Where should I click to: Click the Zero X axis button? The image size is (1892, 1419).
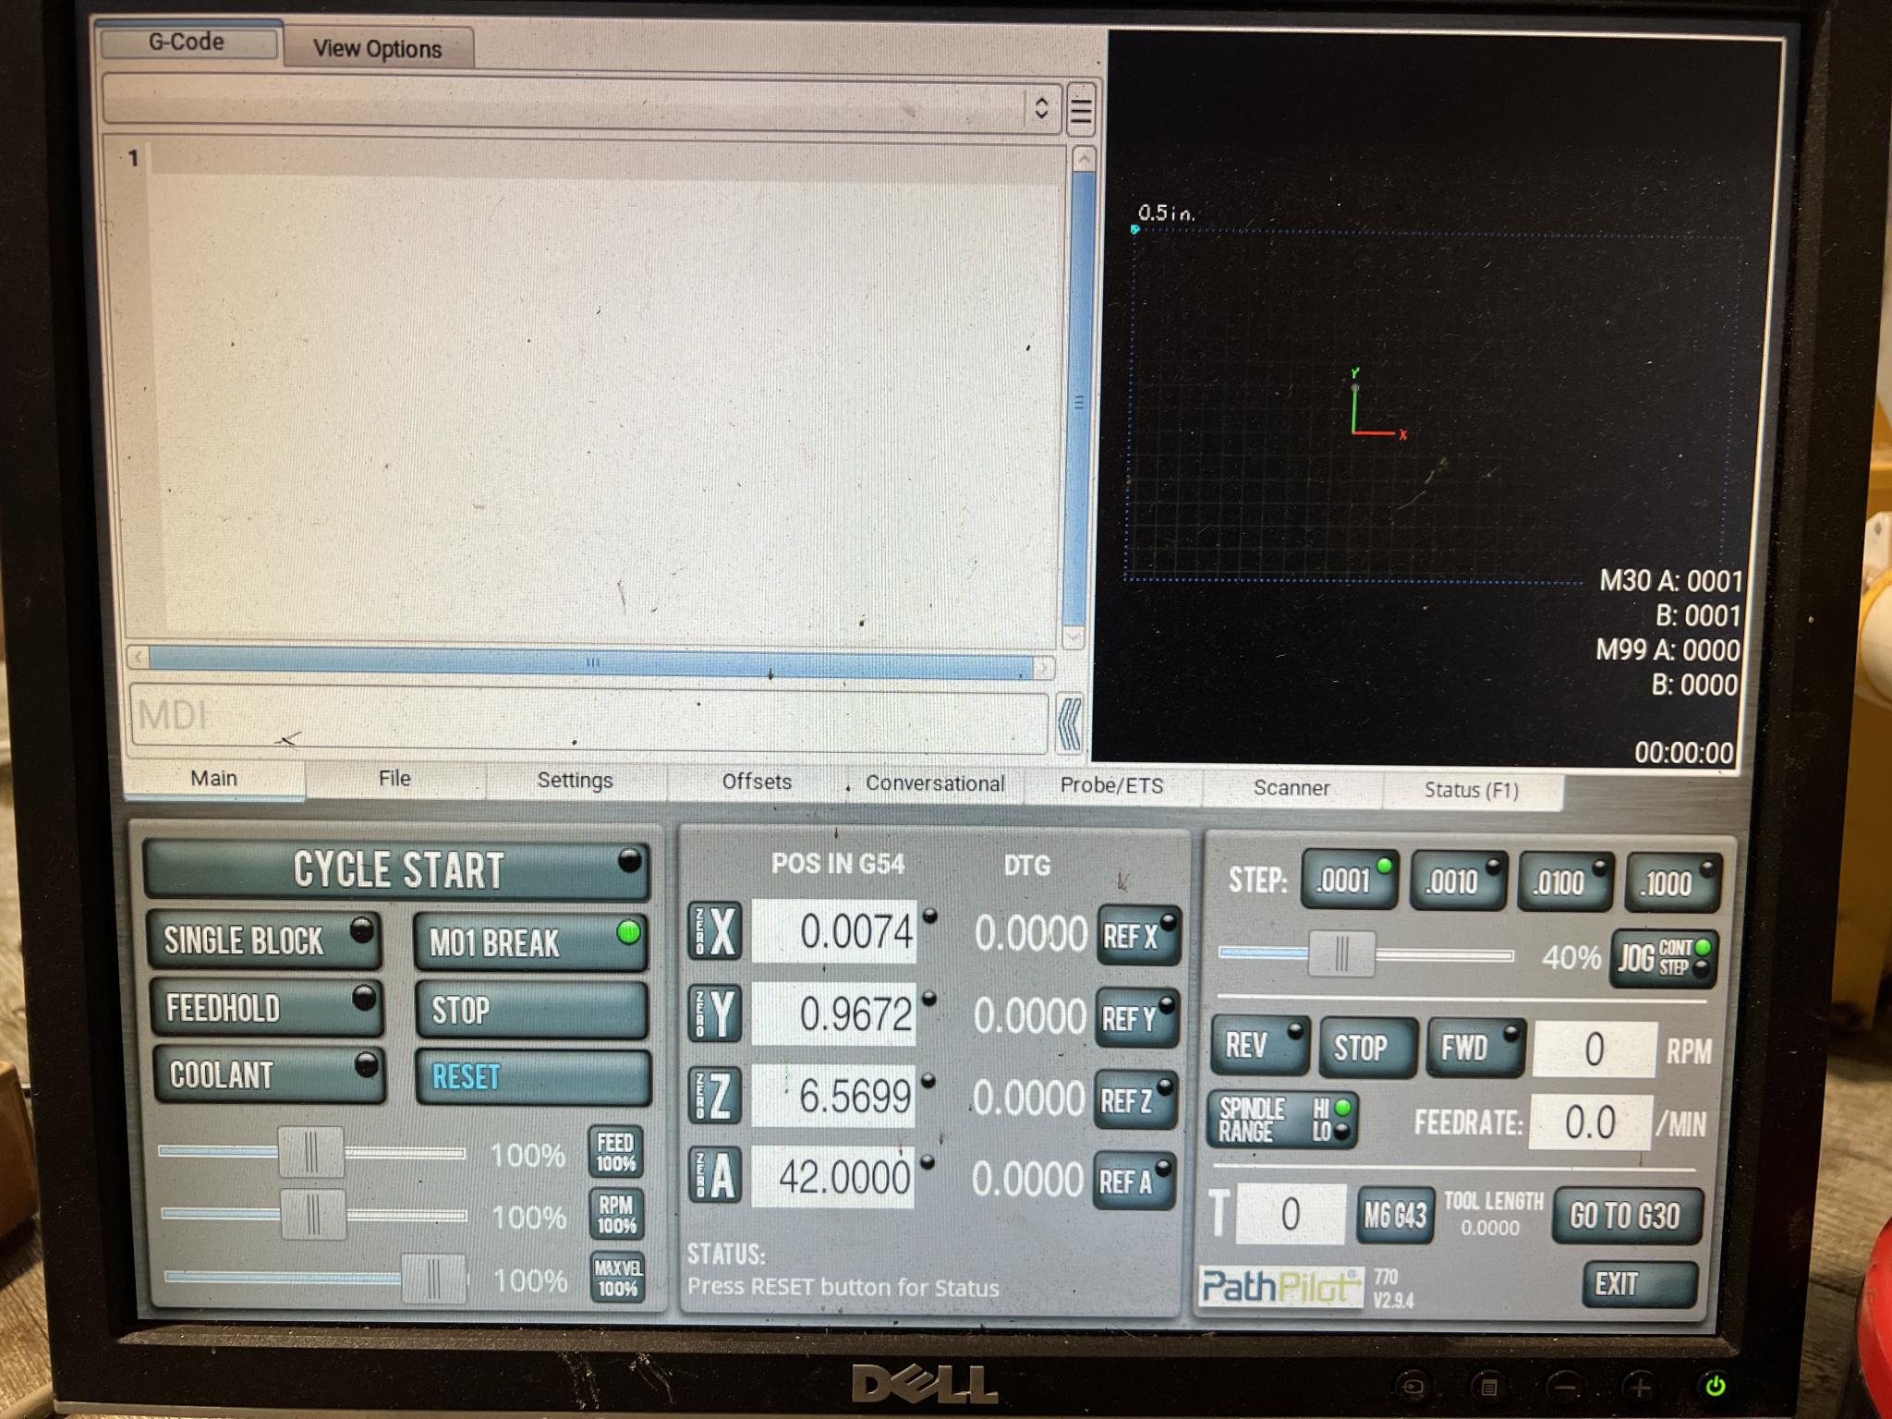point(714,931)
